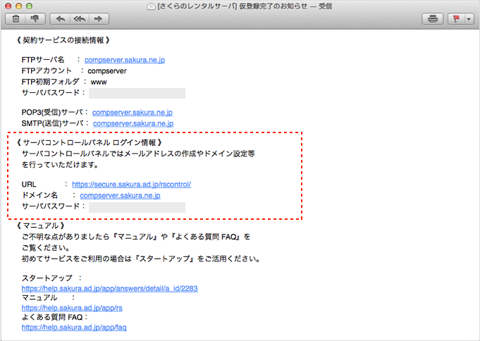Screen dimensions: 480x341
Task: Open the マニュアル link help.sakura.ad.jp/app/rs
Action: pos(72,309)
